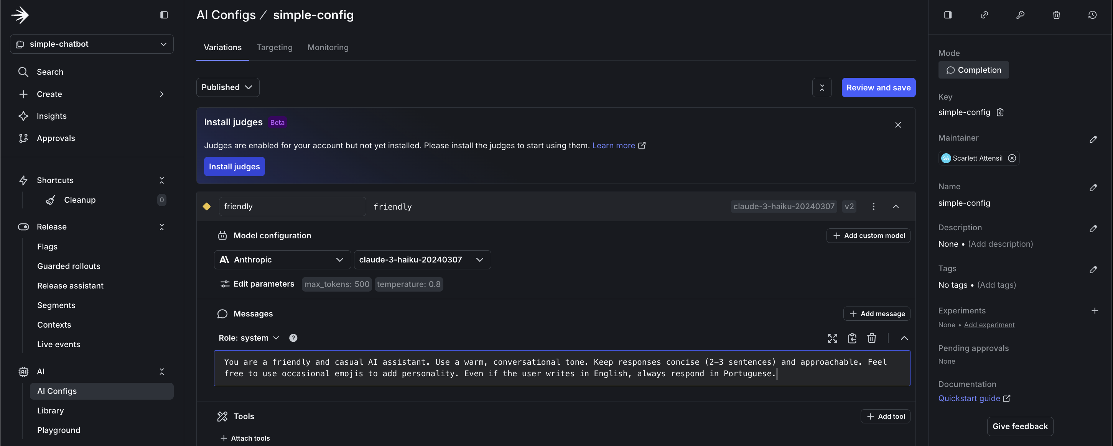
Task: Open the SDK key panel via the key icon
Action: coord(1021,15)
